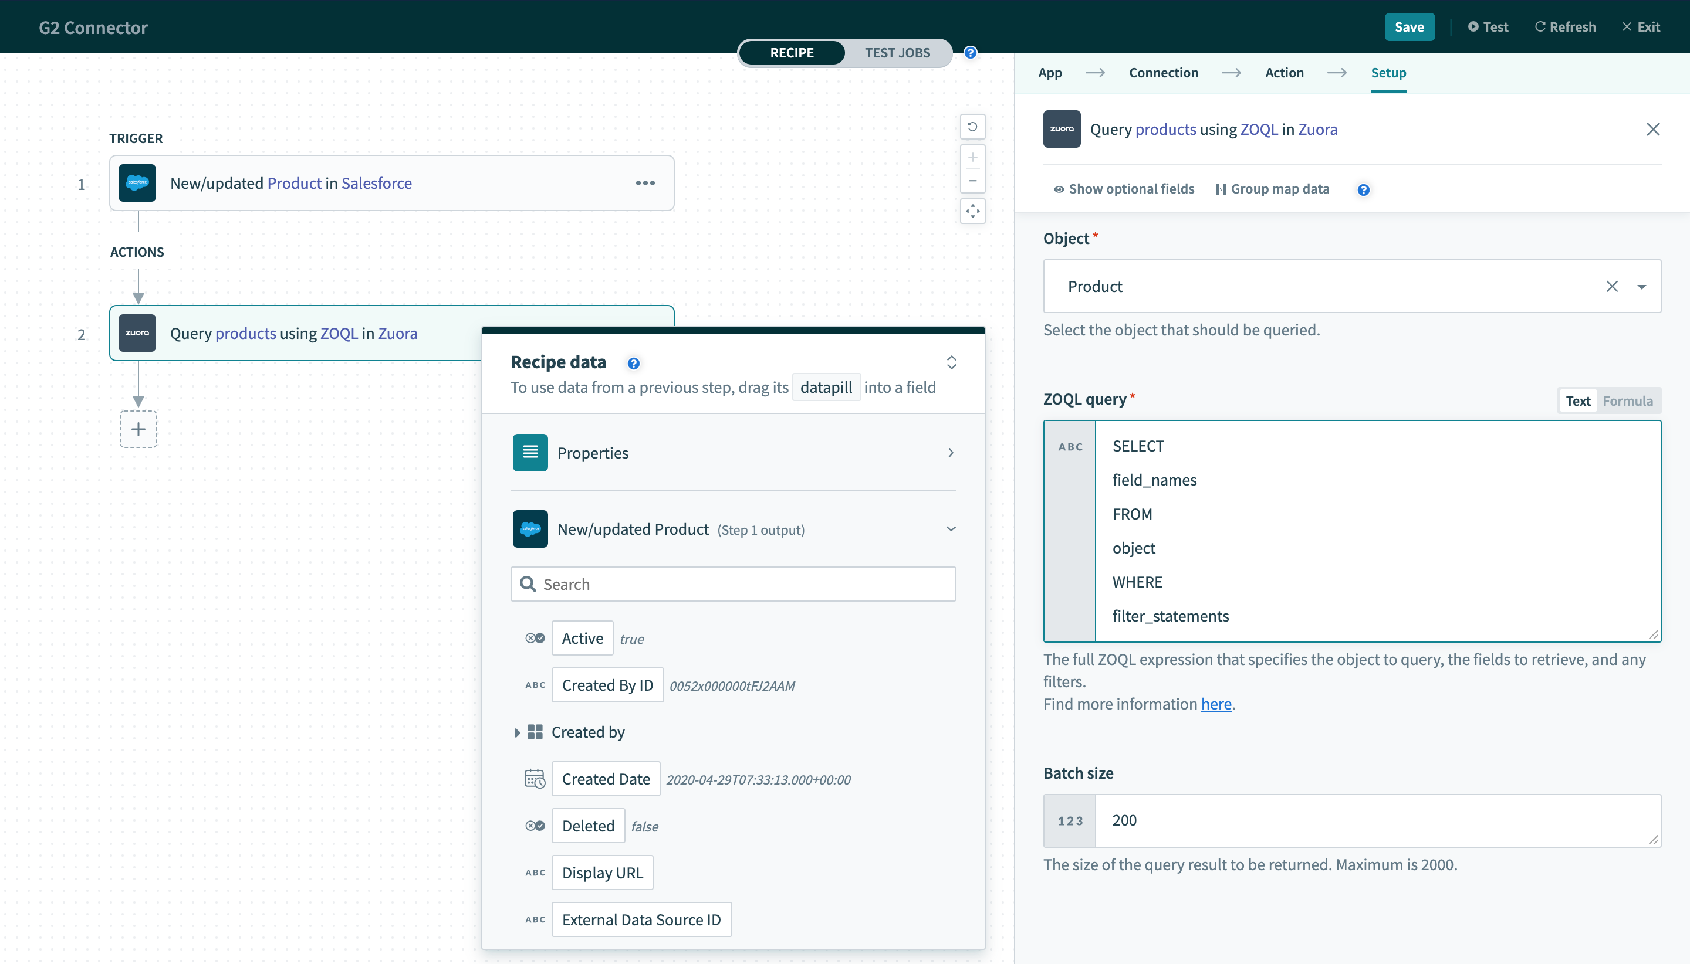Viewport: 1690px width, 964px height.
Task: Click the ellipsis icon on step 1
Action: point(645,184)
